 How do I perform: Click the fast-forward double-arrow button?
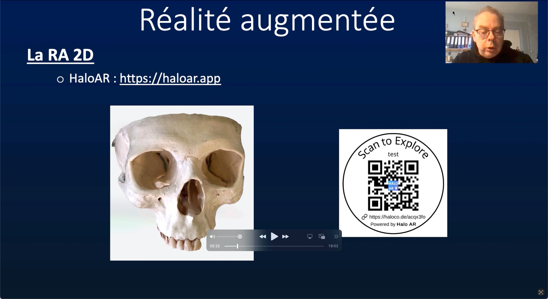click(285, 237)
